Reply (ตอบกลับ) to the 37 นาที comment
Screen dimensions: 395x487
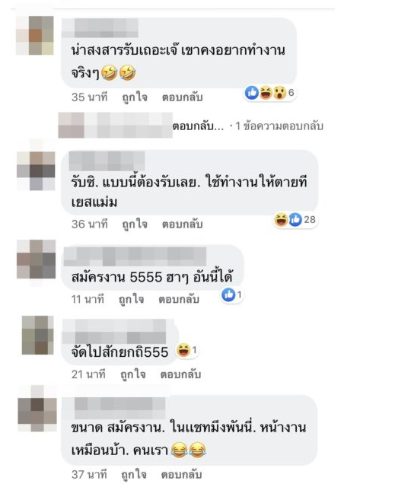(x=181, y=475)
